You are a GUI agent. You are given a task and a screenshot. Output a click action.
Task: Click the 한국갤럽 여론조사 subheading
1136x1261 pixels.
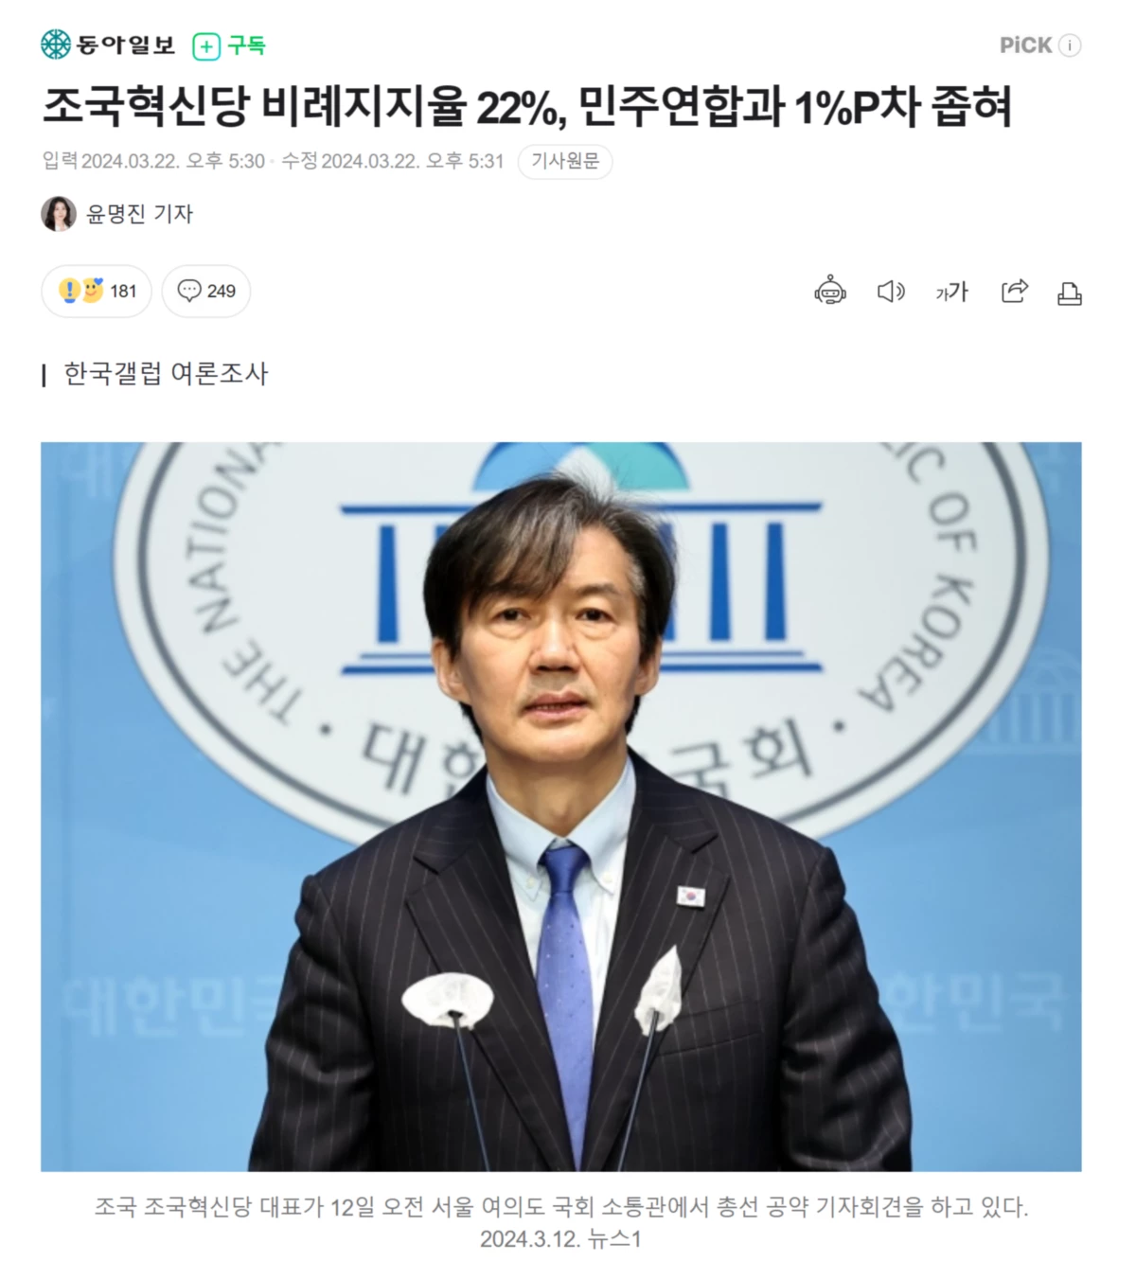tap(166, 374)
